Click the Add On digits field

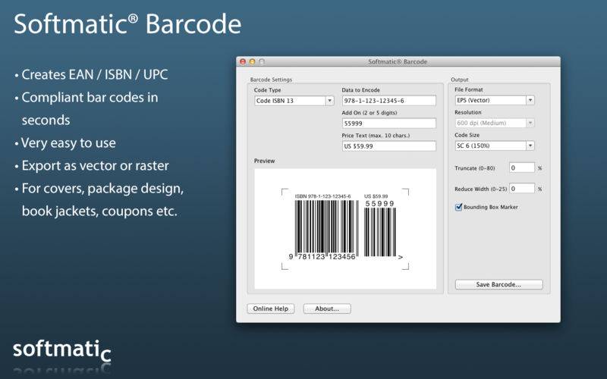point(388,124)
